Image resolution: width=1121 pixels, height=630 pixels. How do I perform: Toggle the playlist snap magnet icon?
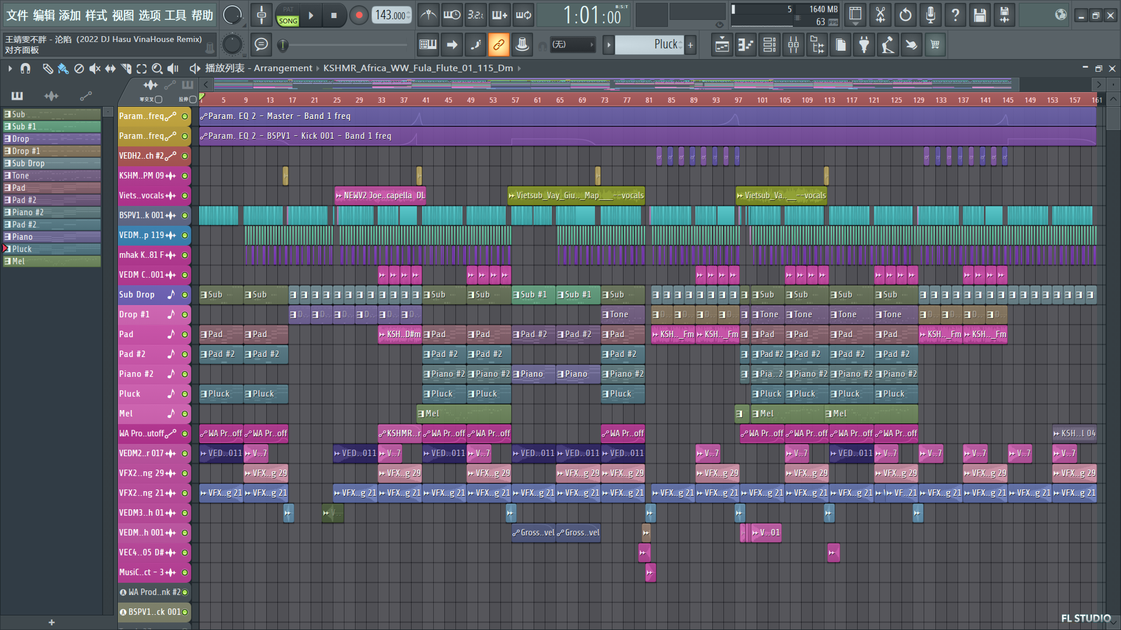point(25,68)
